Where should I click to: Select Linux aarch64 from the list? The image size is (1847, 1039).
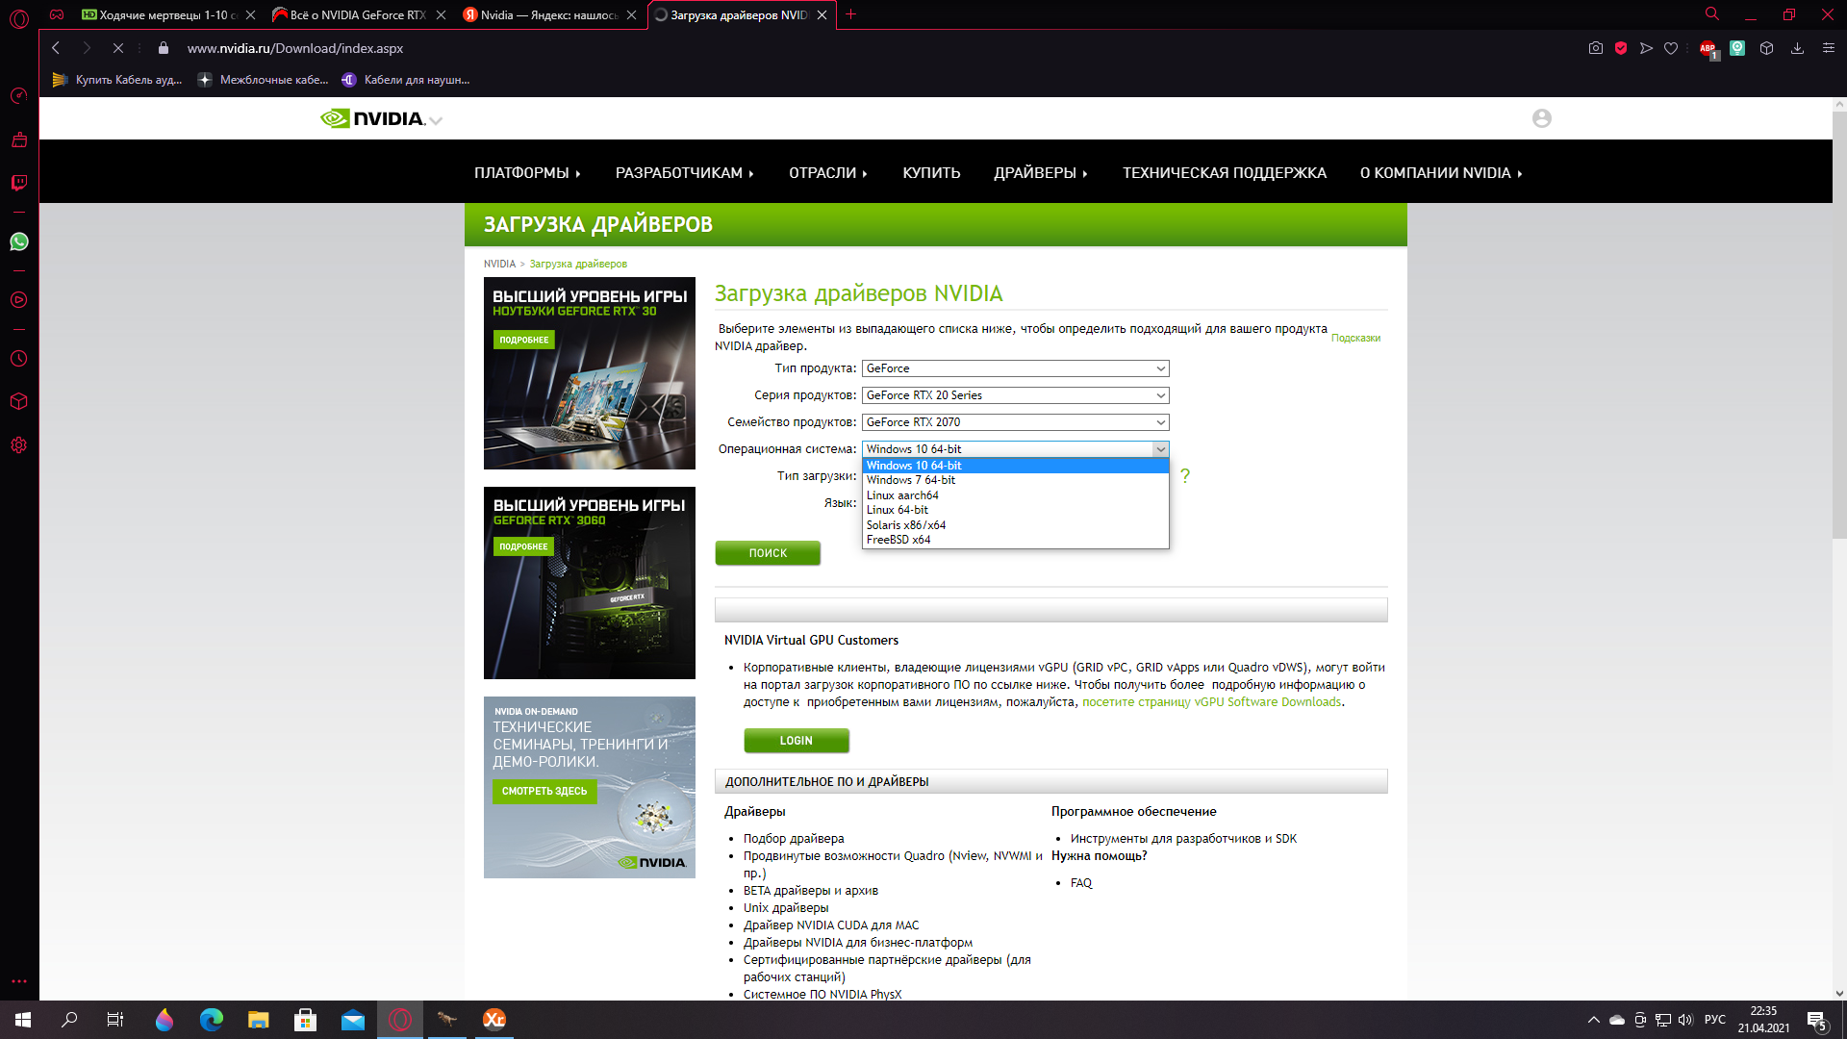(x=1016, y=495)
